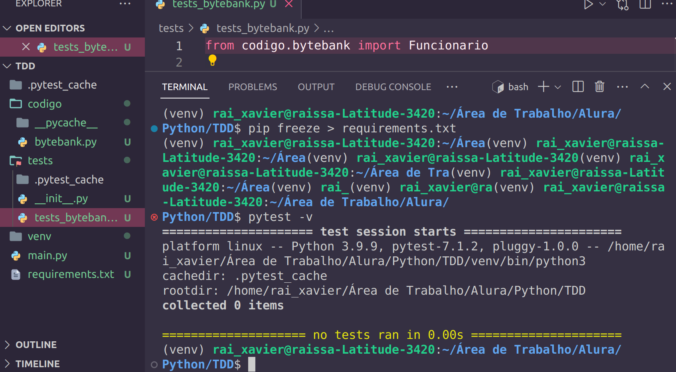Viewport: 676px width, 372px height.
Task: Switch to the OUTPUT tab
Action: 316,87
